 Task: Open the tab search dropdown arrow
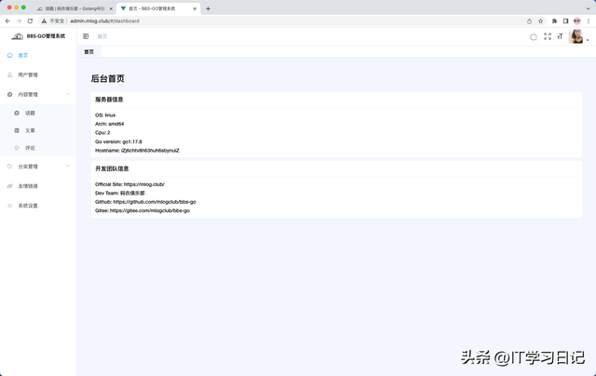pyautogui.click(x=588, y=8)
